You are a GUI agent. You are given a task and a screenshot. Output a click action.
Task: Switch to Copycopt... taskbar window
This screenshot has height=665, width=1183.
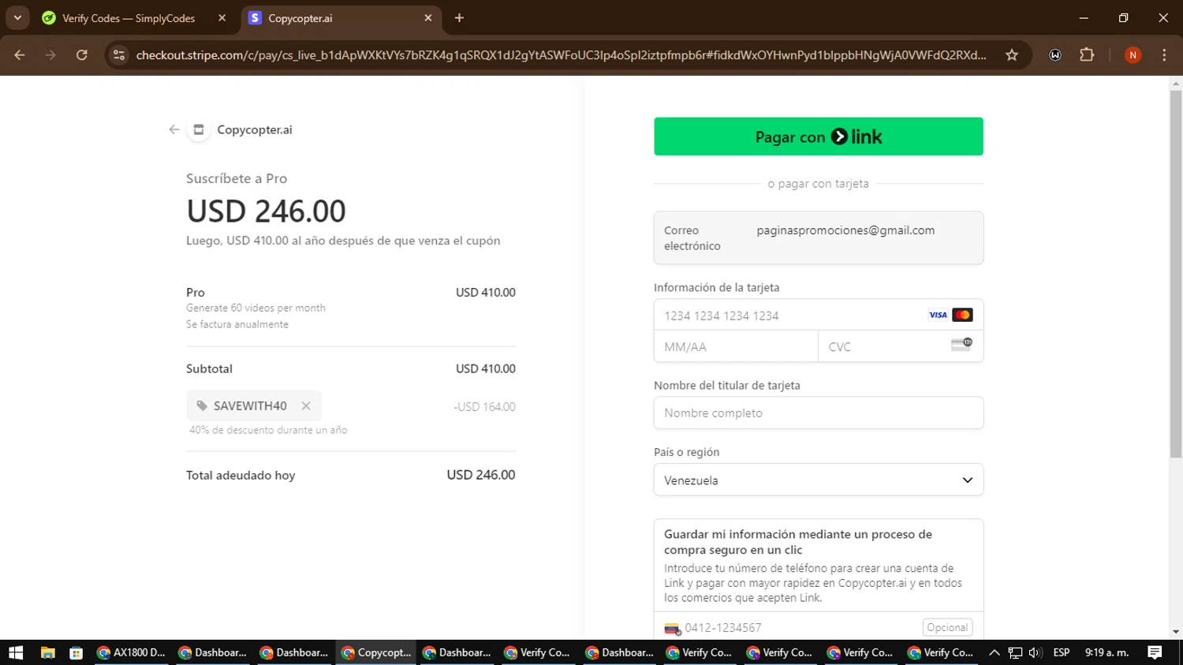(376, 652)
